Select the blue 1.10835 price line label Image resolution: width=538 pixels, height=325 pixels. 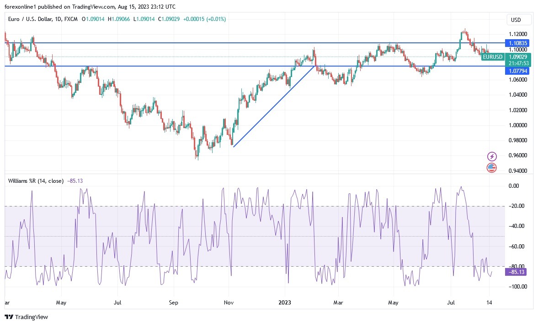tap(517, 43)
